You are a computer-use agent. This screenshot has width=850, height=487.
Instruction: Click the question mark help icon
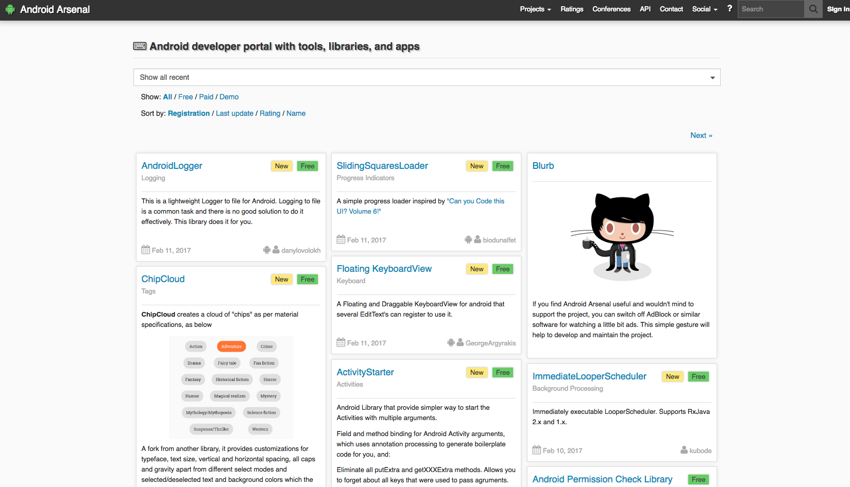729,9
